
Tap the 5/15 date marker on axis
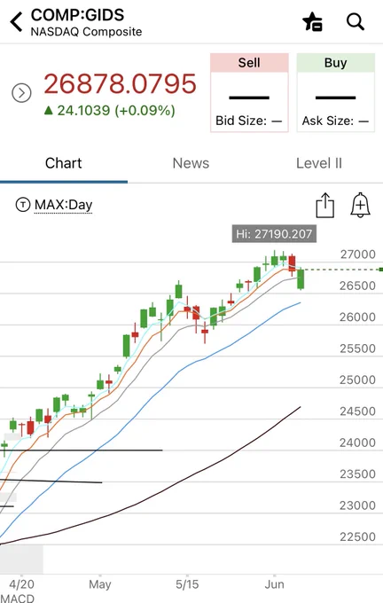[x=187, y=584]
